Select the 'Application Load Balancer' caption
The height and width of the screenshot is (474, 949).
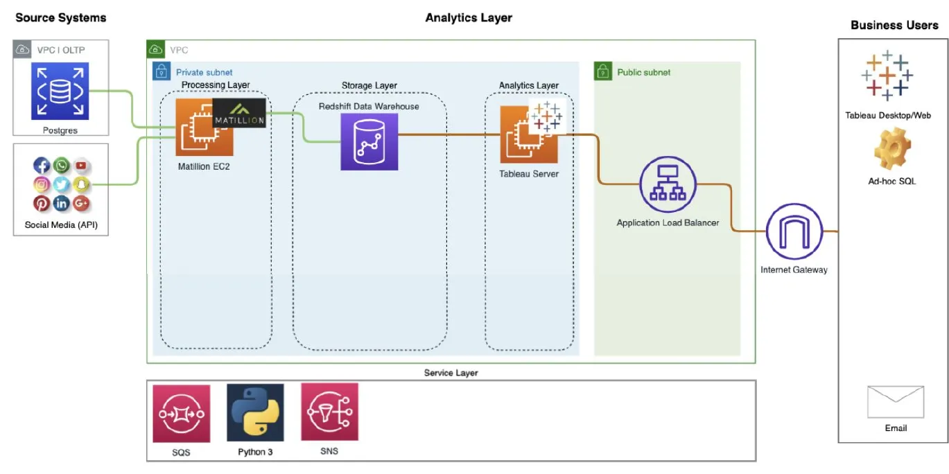tap(668, 223)
